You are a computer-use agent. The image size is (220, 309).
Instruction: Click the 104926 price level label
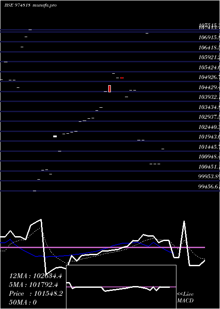[x=209, y=77]
